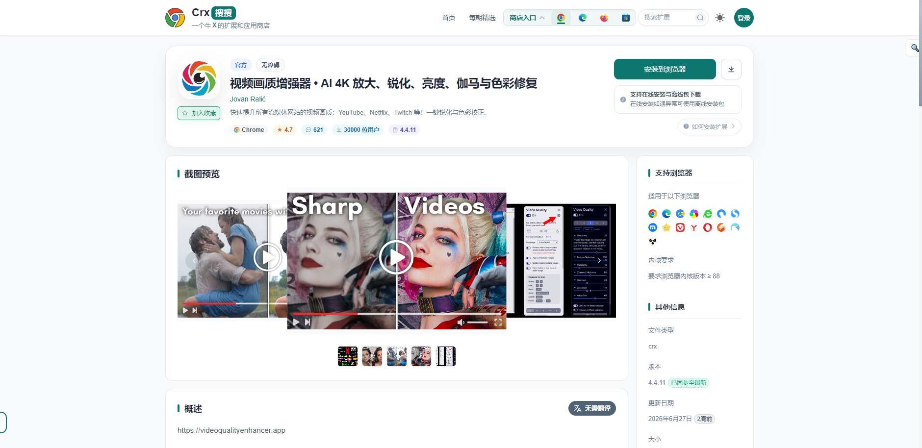Image resolution: width=922 pixels, height=448 pixels.
Task: Select the fourth Sharp Videos thumbnail
Action: (x=421, y=356)
